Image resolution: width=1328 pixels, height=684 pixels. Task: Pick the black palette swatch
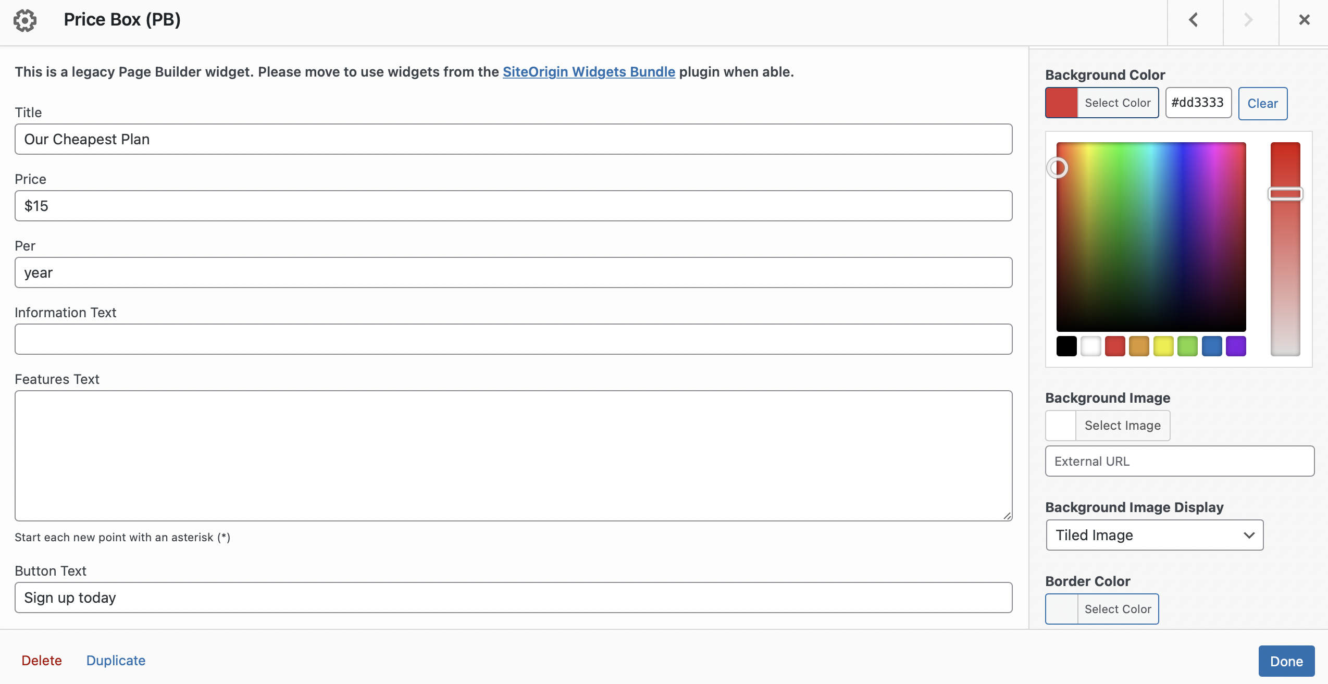click(x=1066, y=346)
